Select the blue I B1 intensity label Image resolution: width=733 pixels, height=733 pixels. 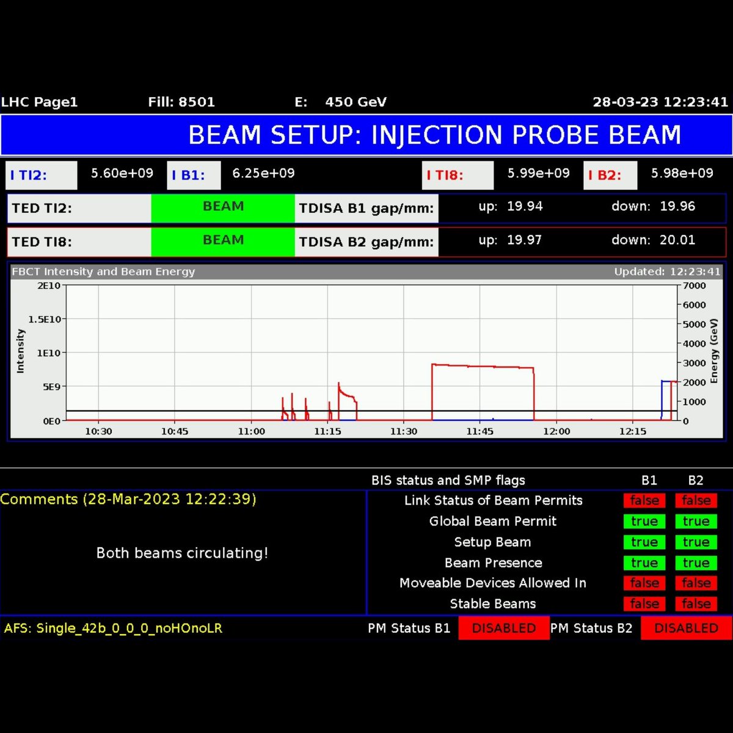[193, 175]
